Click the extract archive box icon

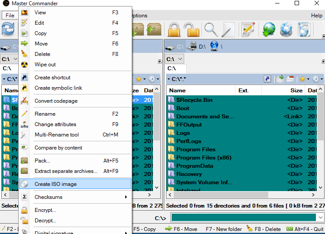[x=154, y=29]
